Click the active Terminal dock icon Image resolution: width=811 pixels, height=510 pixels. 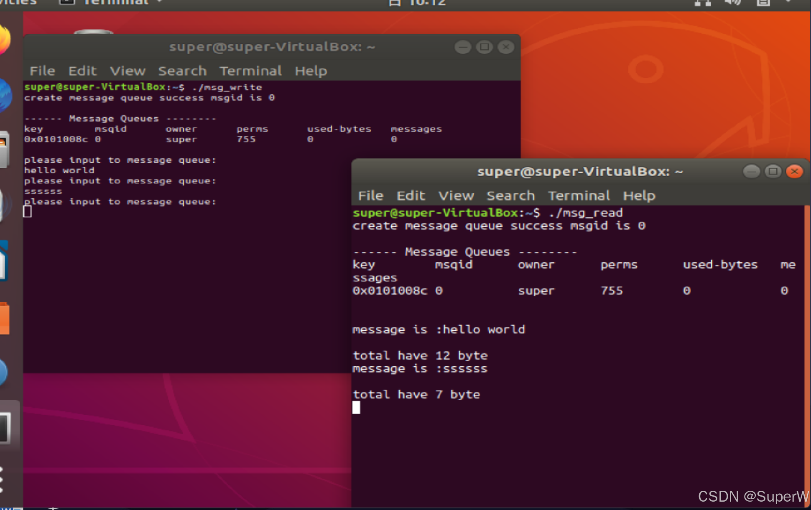coord(5,428)
